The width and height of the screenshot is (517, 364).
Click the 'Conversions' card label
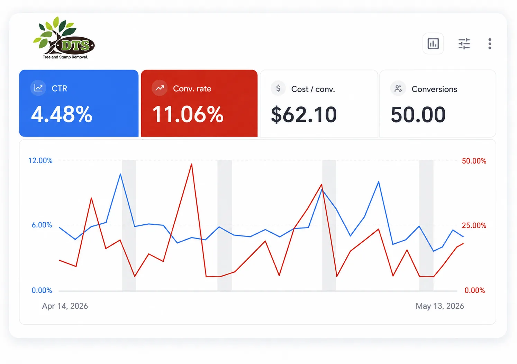434,89
